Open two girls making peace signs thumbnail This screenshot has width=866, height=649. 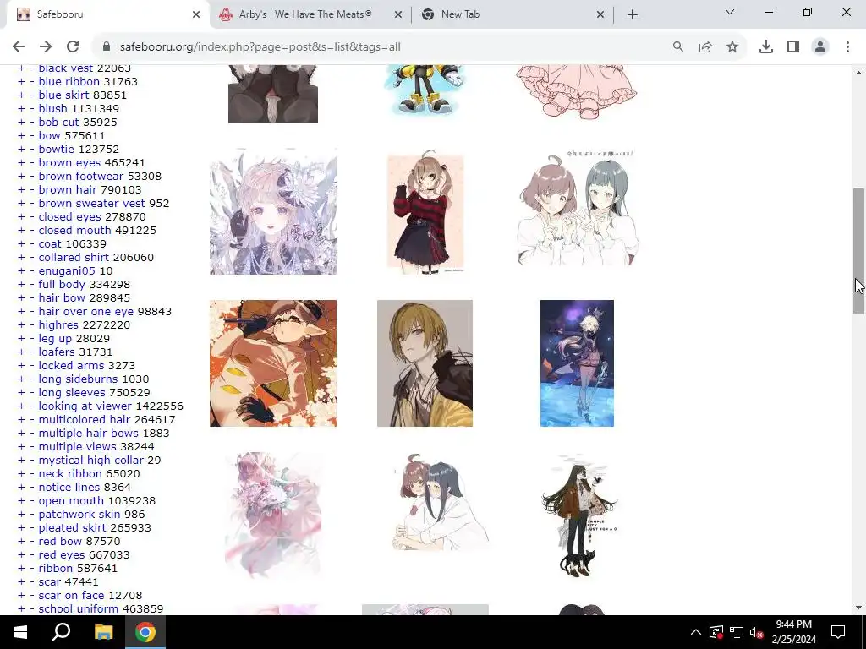(x=577, y=208)
